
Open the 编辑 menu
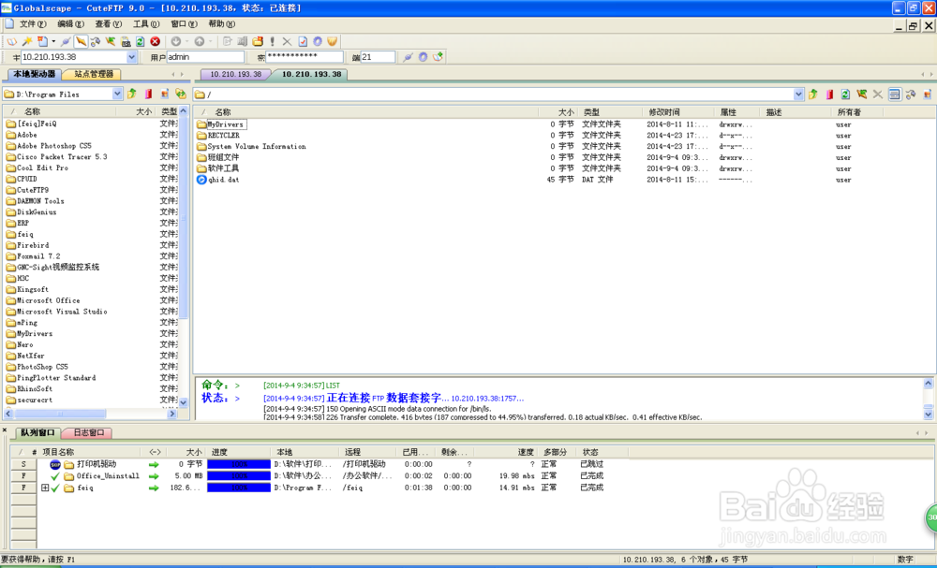[x=70, y=24]
